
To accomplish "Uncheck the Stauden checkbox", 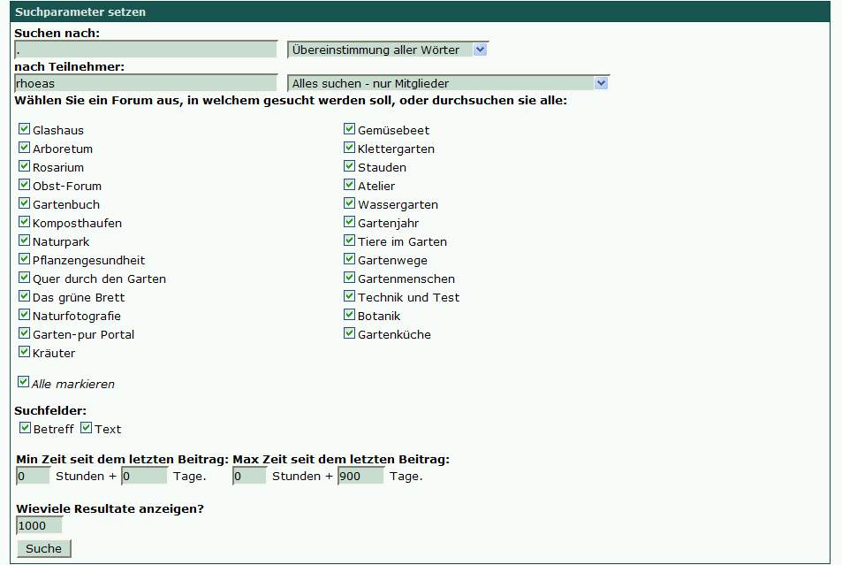I will tap(350, 166).
